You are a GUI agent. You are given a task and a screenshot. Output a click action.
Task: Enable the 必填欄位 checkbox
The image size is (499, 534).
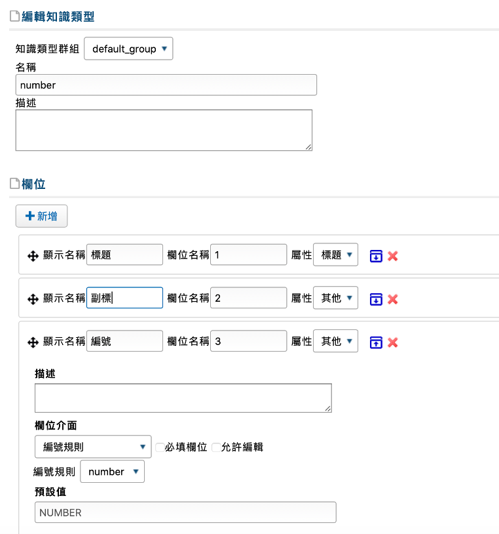click(160, 447)
